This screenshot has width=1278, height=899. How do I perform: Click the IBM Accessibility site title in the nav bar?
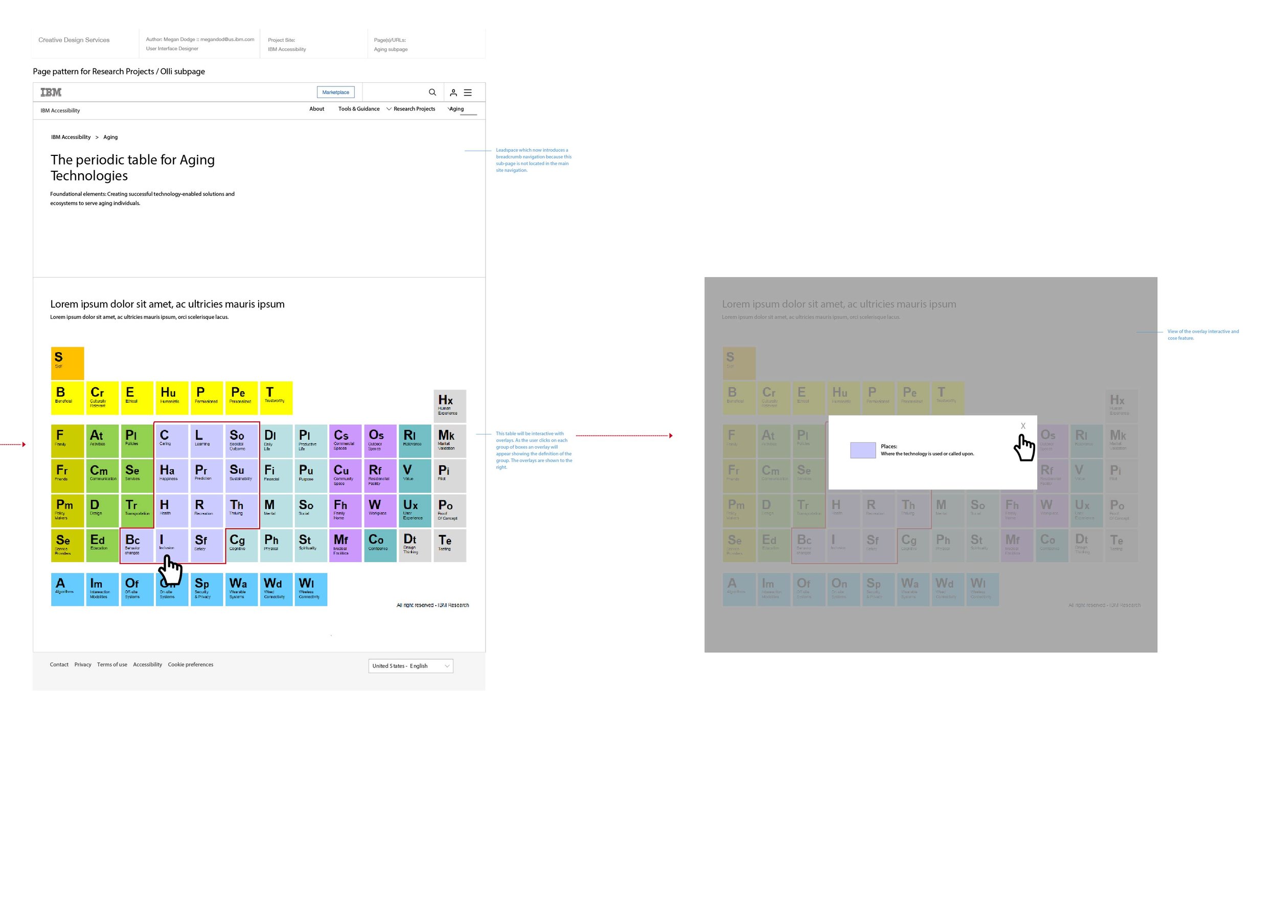(60, 111)
